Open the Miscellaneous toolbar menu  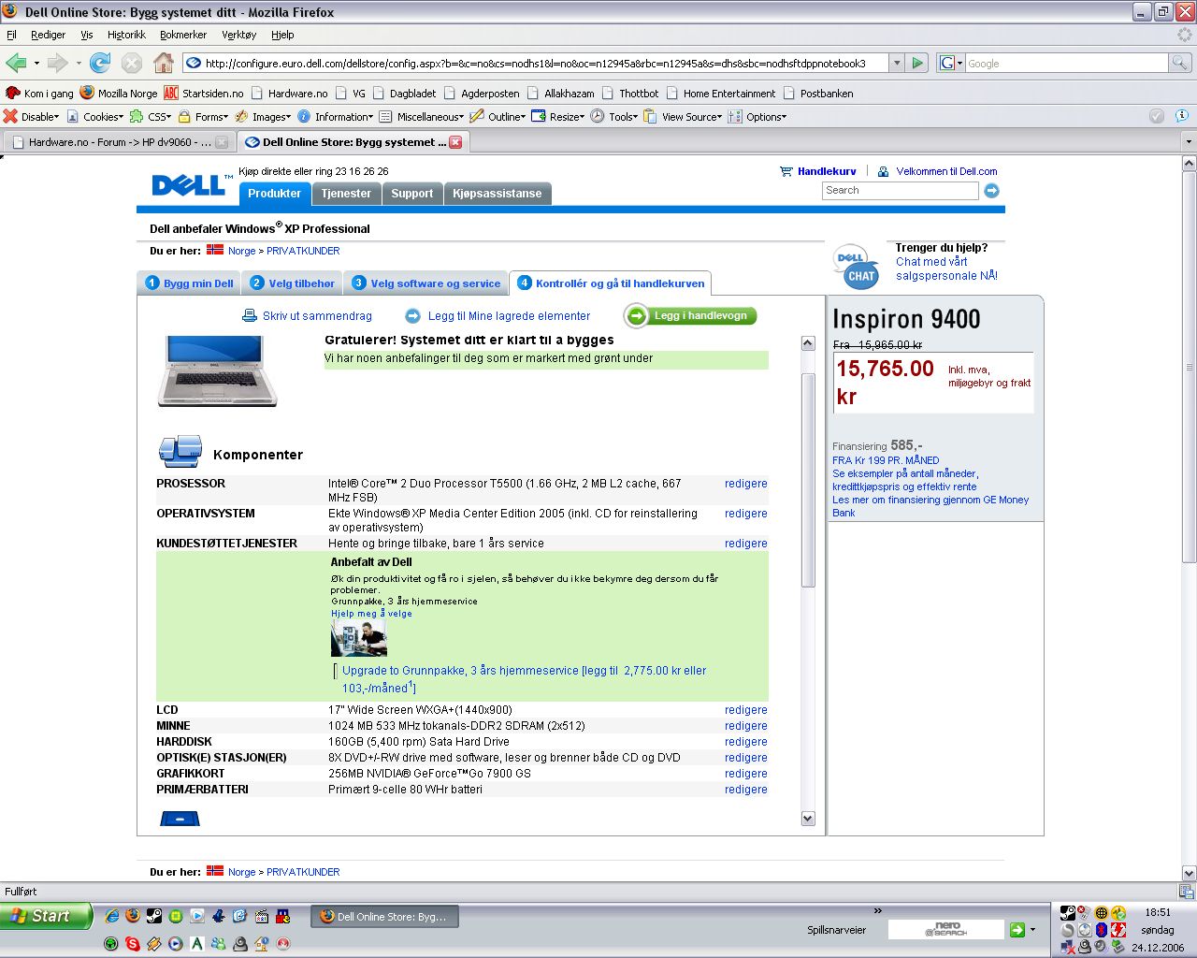point(421,117)
